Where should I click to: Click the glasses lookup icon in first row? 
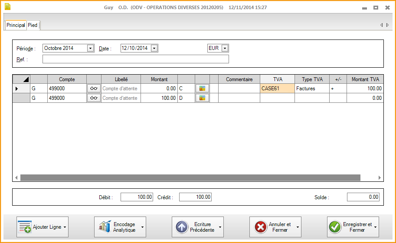point(94,89)
